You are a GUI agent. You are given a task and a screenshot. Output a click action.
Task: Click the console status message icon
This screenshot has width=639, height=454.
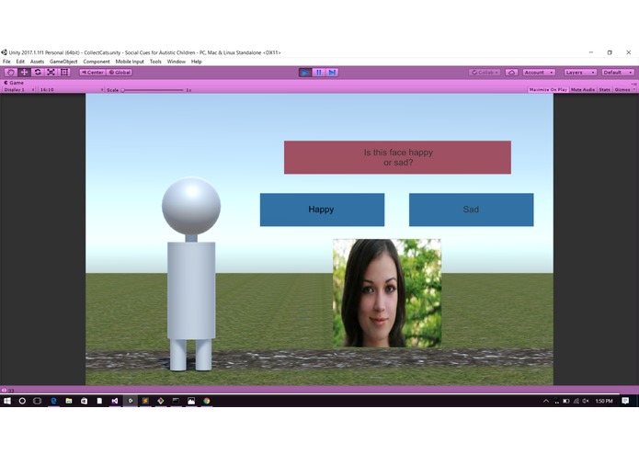pyautogui.click(x=4, y=390)
